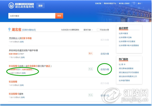Click the pin icon beside 2个办理地点
Image resolution: width=152 pixels, height=106 pixels.
10,85
